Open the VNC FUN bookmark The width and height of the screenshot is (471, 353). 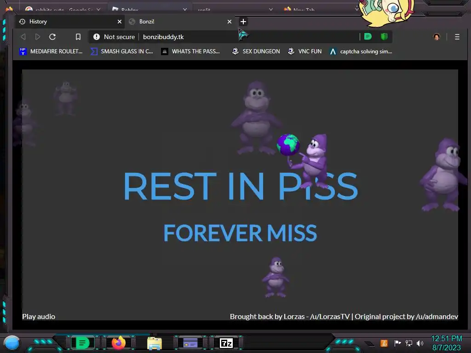pos(304,51)
